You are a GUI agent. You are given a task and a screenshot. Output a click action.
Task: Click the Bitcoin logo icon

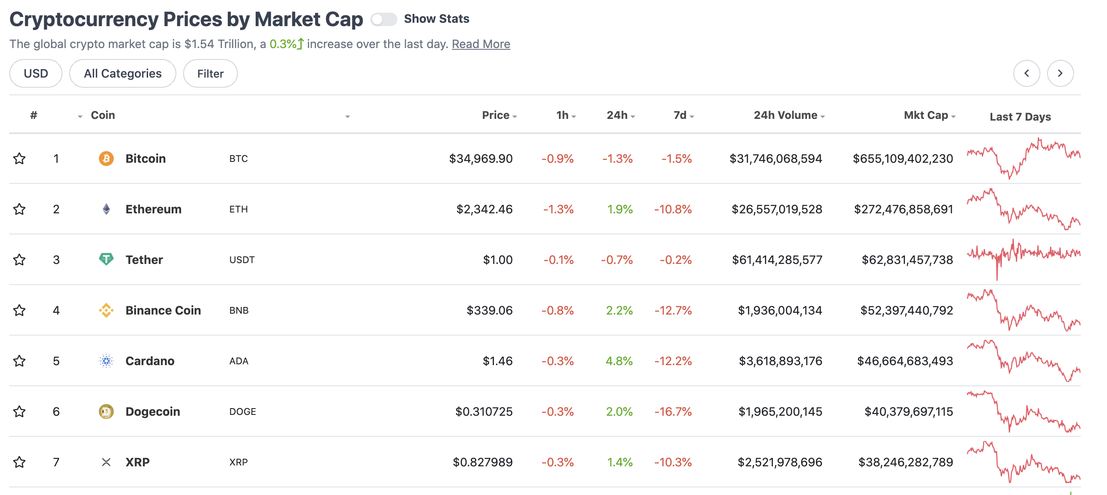[x=106, y=159]
